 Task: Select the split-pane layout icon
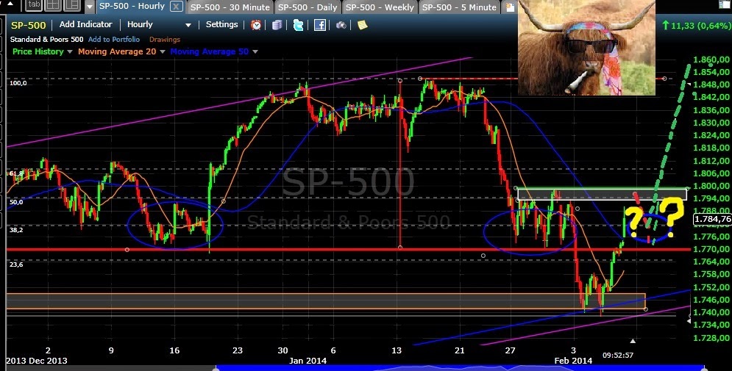point(71,5)
